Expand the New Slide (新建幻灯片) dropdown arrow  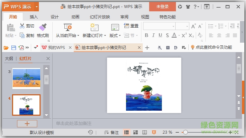pyautogui.click(x=105, y=36)
